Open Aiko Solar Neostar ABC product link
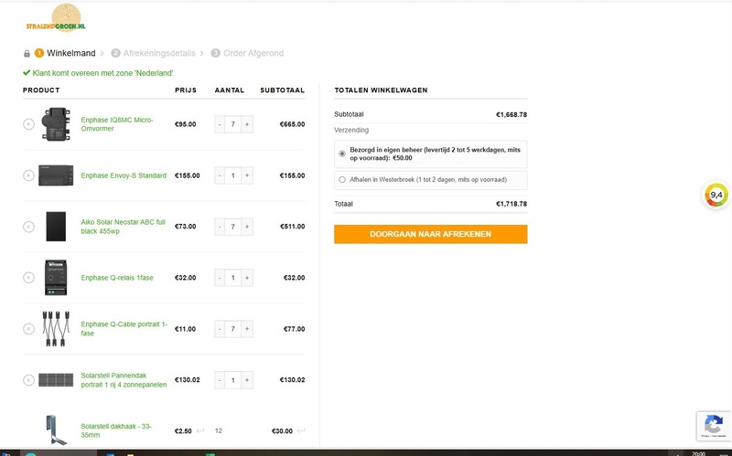732x456 pixels. pyautogui.click(x=123, y=227)
